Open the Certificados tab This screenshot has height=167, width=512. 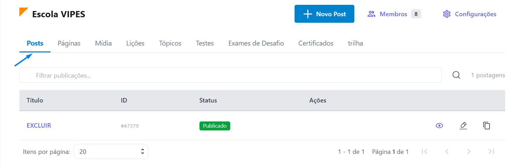[x=316, y=43]
